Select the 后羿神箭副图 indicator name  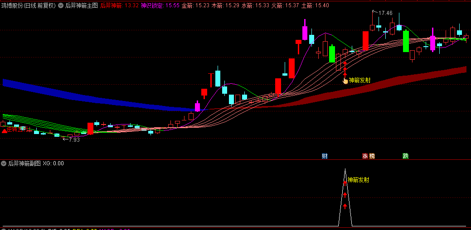pos(24,163)
